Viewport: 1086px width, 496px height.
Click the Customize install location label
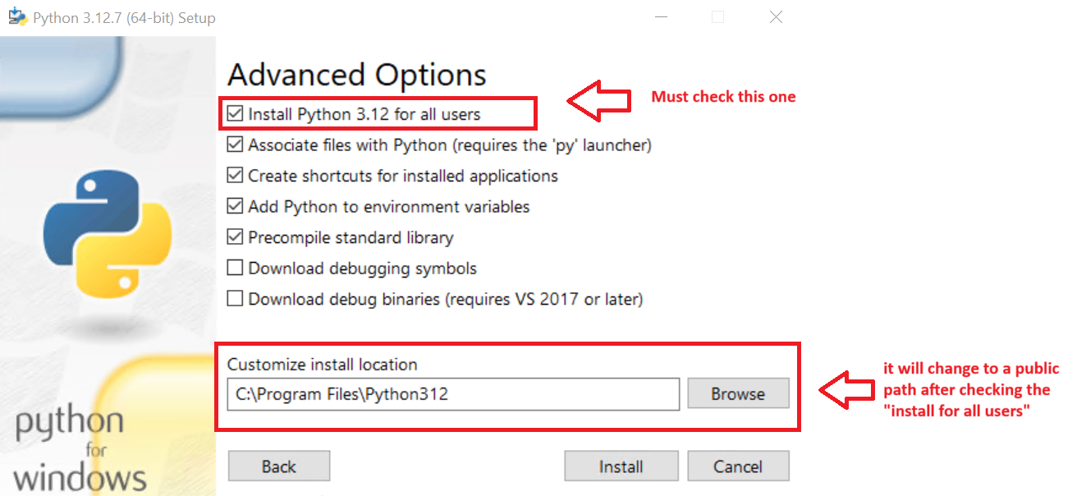pyautogui.click(x=323, y=364)
